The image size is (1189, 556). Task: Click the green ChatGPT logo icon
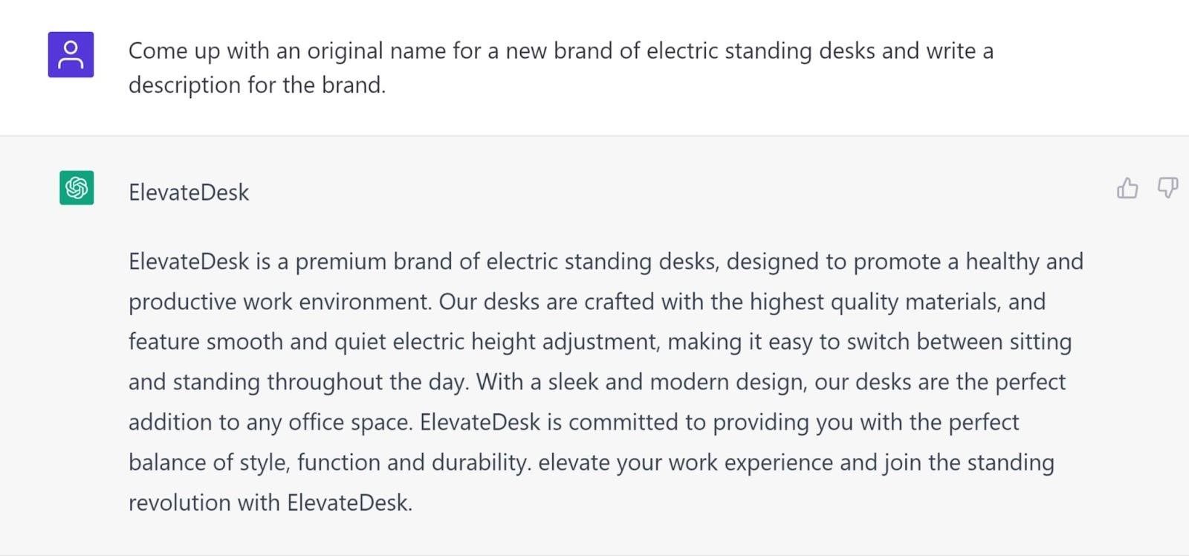(x=77, y=187)
